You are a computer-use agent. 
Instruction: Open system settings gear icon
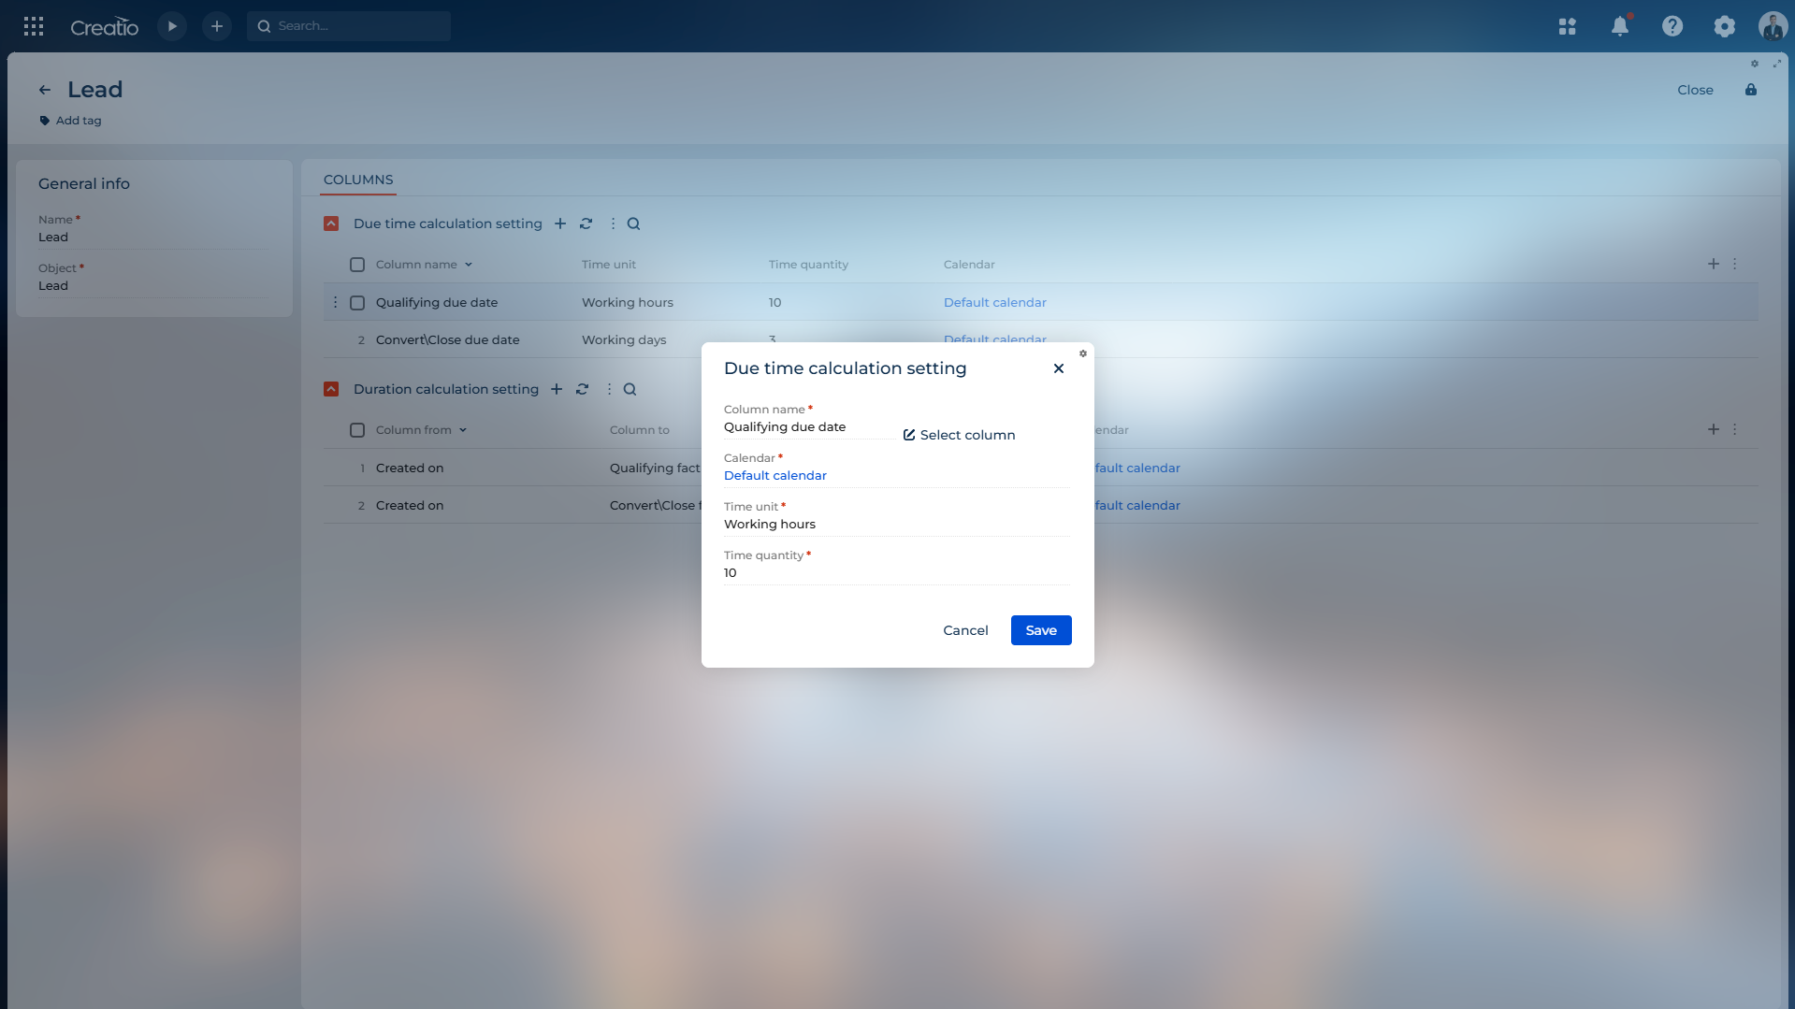tap(1724, 26)
